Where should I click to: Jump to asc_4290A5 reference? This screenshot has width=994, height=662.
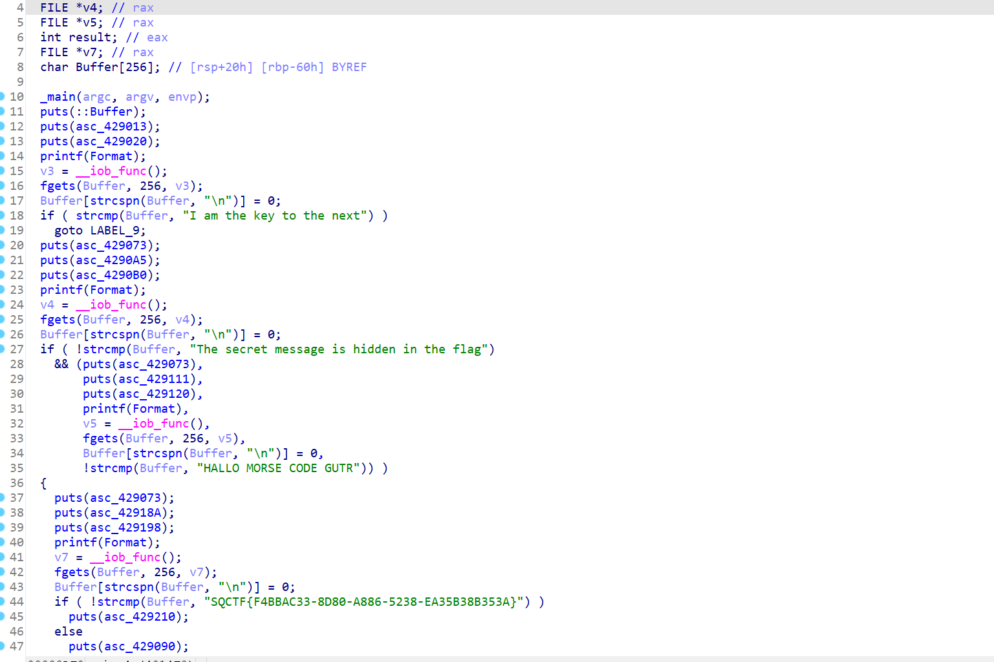pyautogui.click(x=111, y=260)
